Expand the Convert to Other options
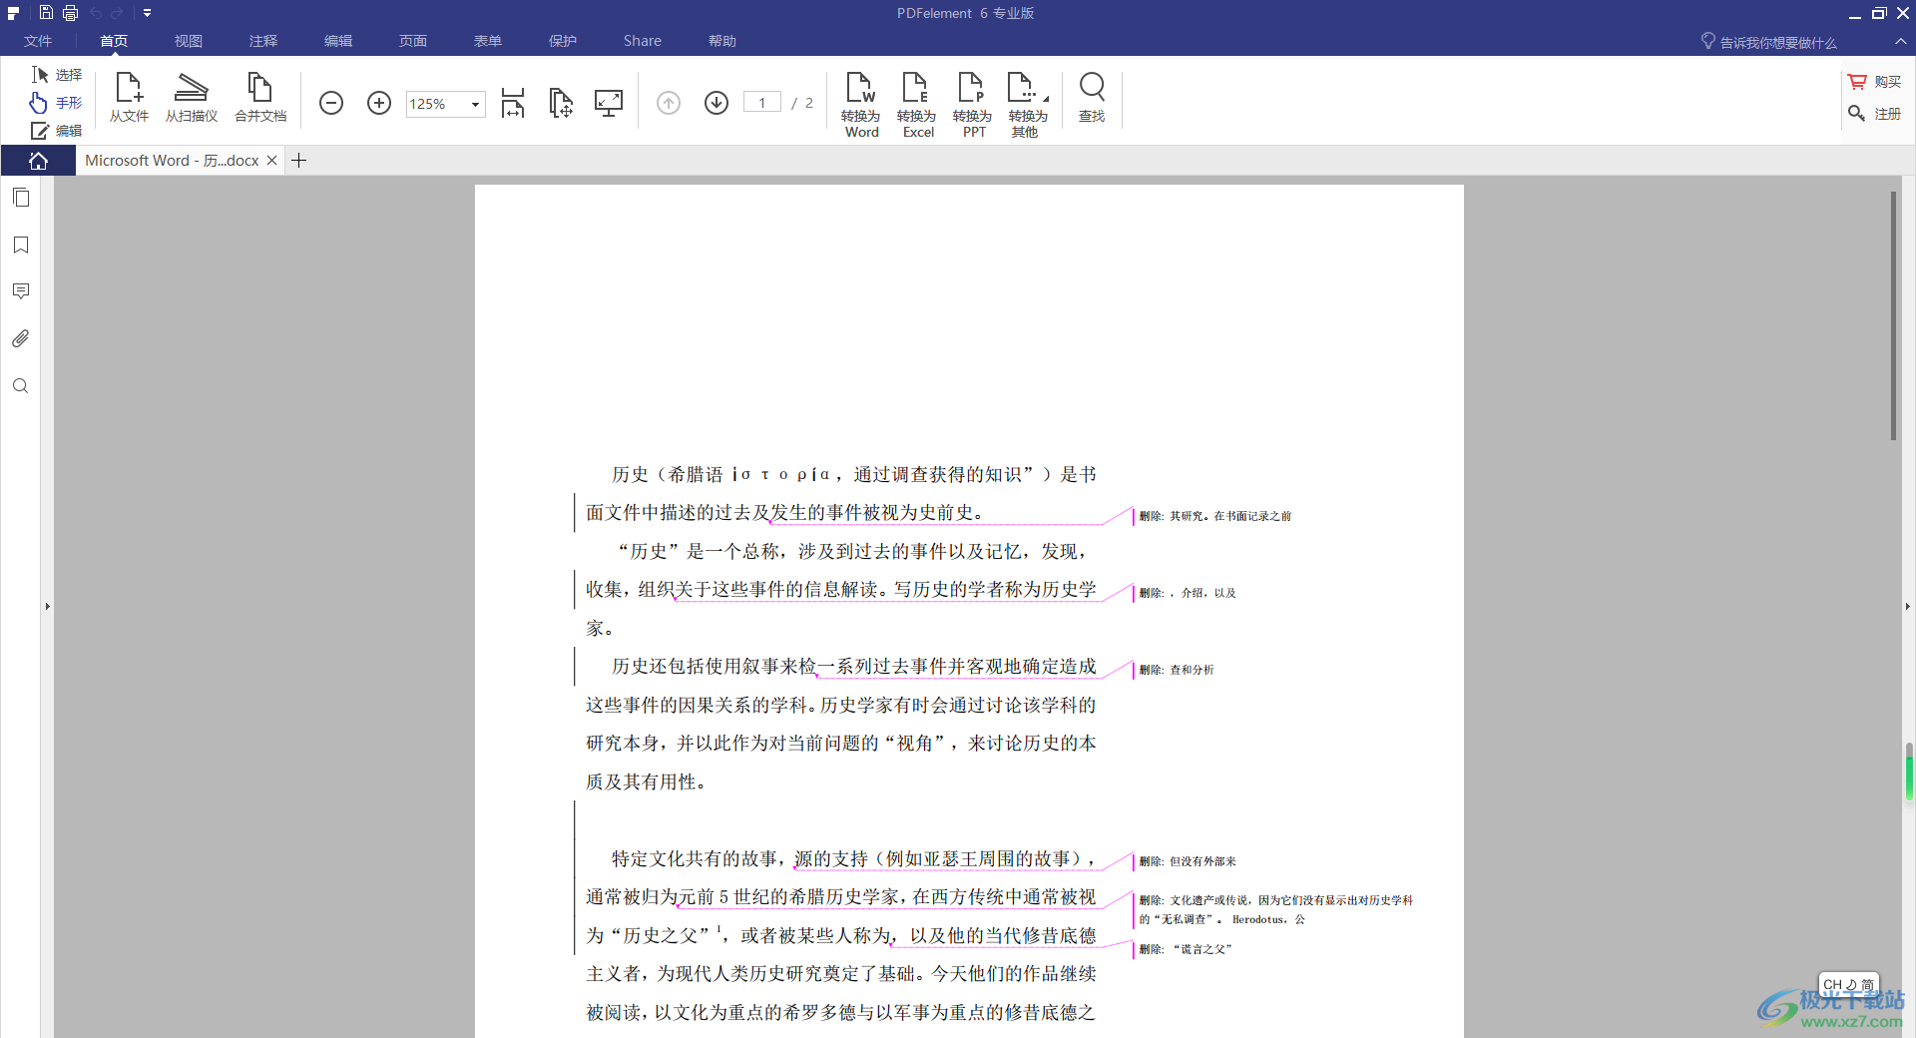This screenshot has height=1038, width=1916. (x=1028, y=103)
